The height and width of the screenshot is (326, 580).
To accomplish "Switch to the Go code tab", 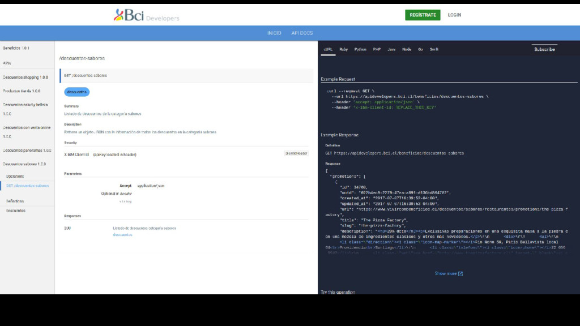I will pyautogui.click(x=421, y=49).
